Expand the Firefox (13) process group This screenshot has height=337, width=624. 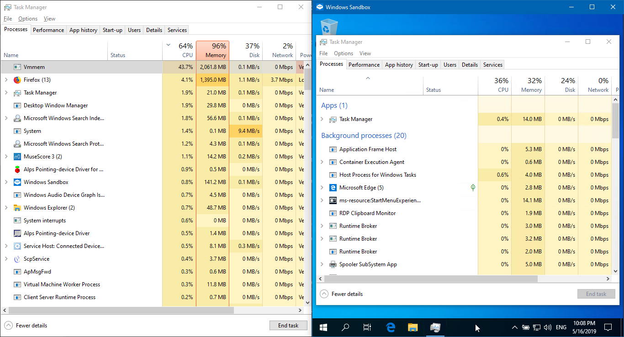[6, 80]
